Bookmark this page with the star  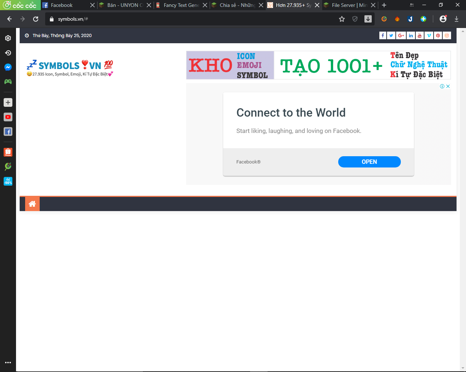pos(342,19)
